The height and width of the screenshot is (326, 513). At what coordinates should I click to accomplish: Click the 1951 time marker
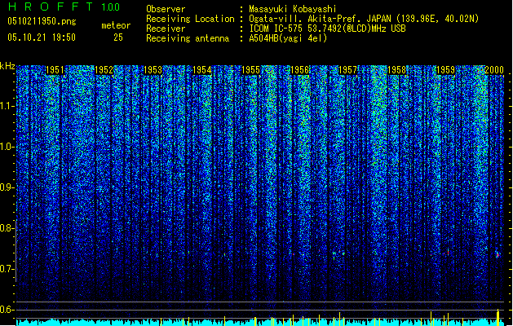[x=55, y=70]
